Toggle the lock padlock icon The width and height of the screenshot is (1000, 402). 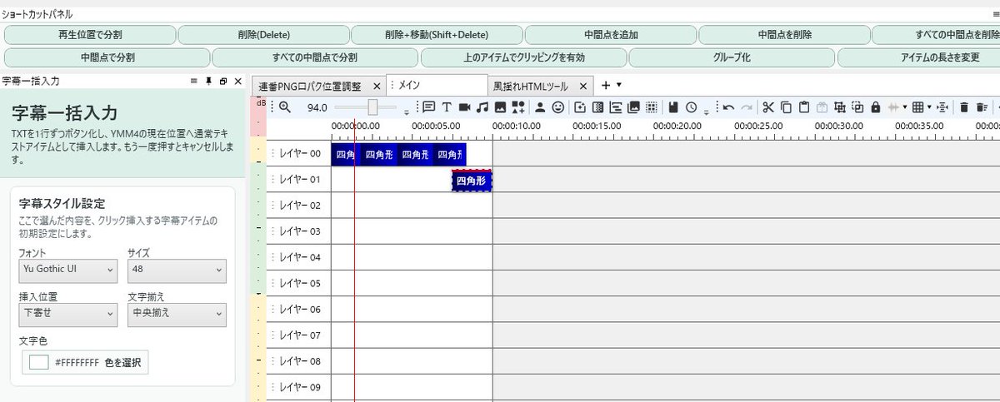(875, 107)
